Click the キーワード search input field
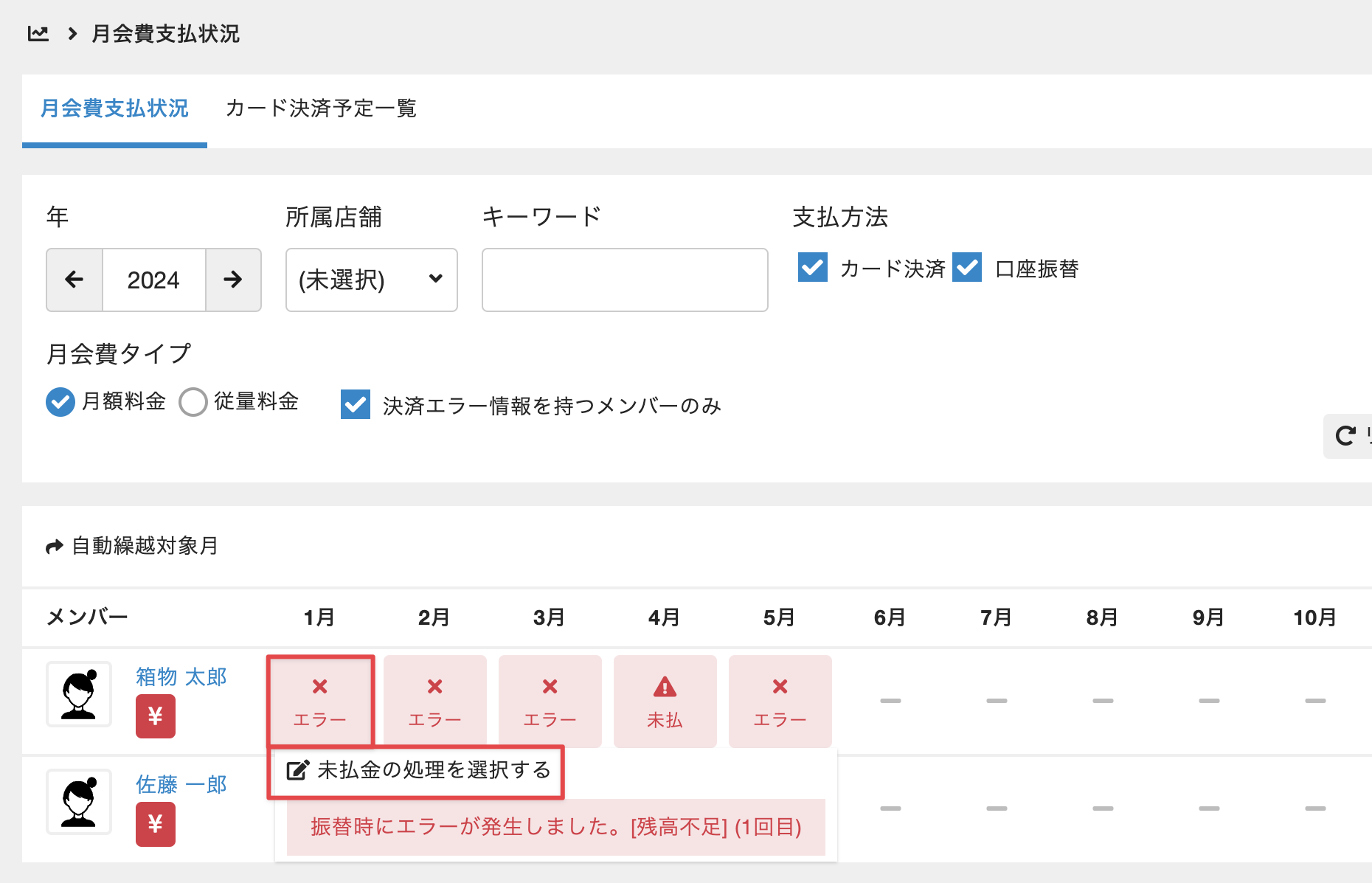Viewport: 1372px width, 883px height. click(x=624, y=280)
